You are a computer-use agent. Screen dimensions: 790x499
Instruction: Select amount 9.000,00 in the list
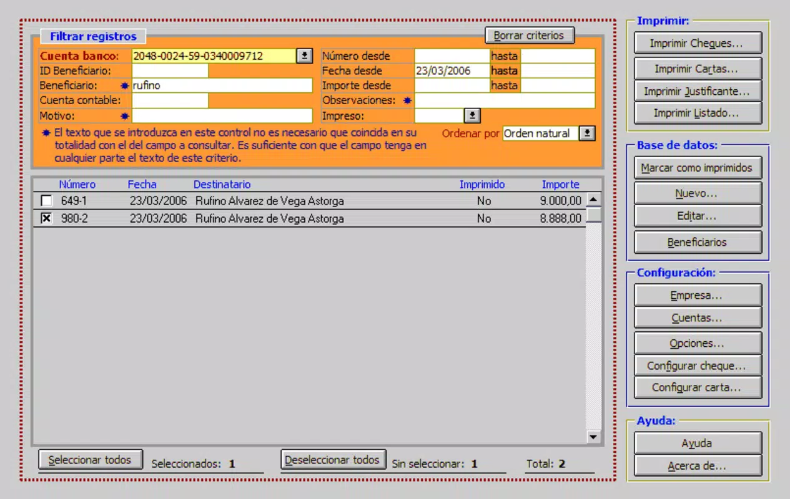(561, 201)
